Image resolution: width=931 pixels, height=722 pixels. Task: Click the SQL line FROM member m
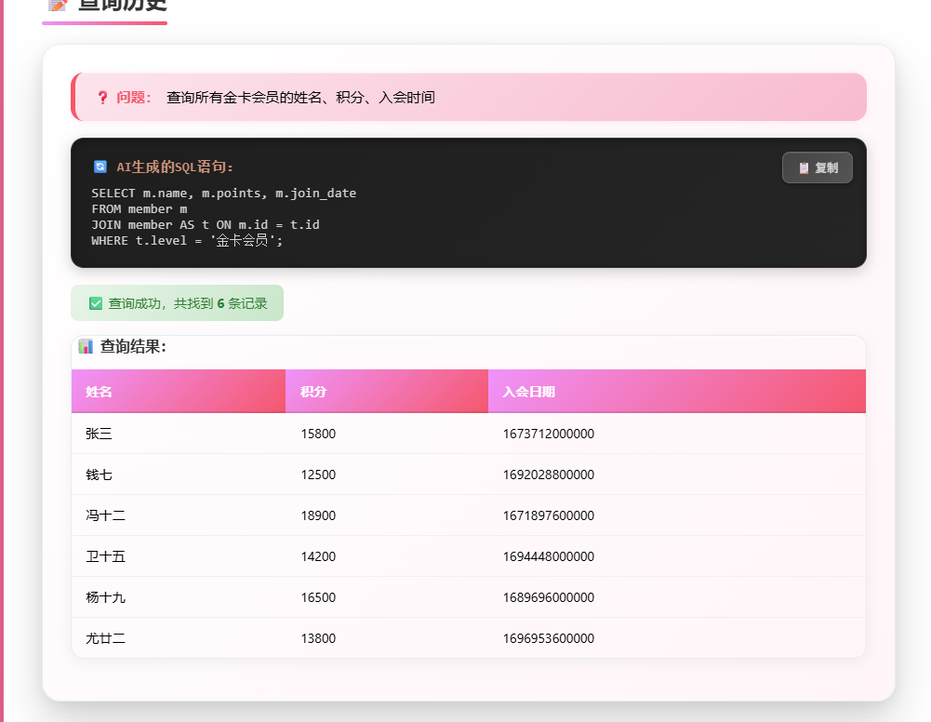pos(140,209)
